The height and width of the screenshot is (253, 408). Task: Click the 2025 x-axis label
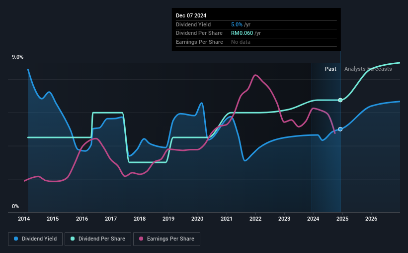coord(342,219)
